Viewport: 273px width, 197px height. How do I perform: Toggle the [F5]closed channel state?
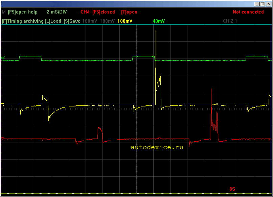(x=104, y=12)
